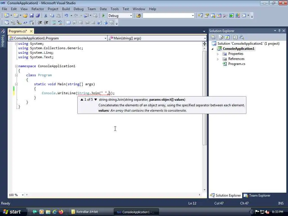Undo the last edit with the Undo arrow
The height and width of the screenshot is (216, 288).
click(x=66, y=16)
